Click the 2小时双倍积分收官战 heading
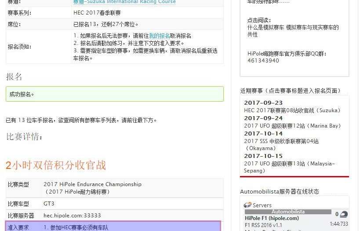360x231 pixels. (56, 165)
